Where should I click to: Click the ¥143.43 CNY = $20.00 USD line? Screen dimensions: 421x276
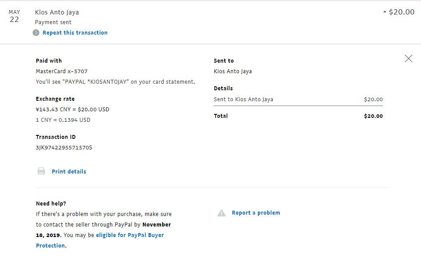tap(72, 110)
